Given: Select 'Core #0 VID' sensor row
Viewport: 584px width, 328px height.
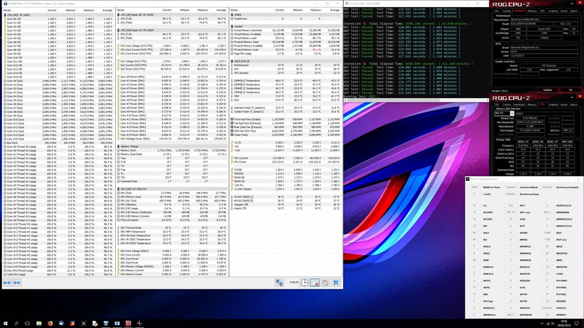Looking at the screenshot, I should (x=58, y=19).
